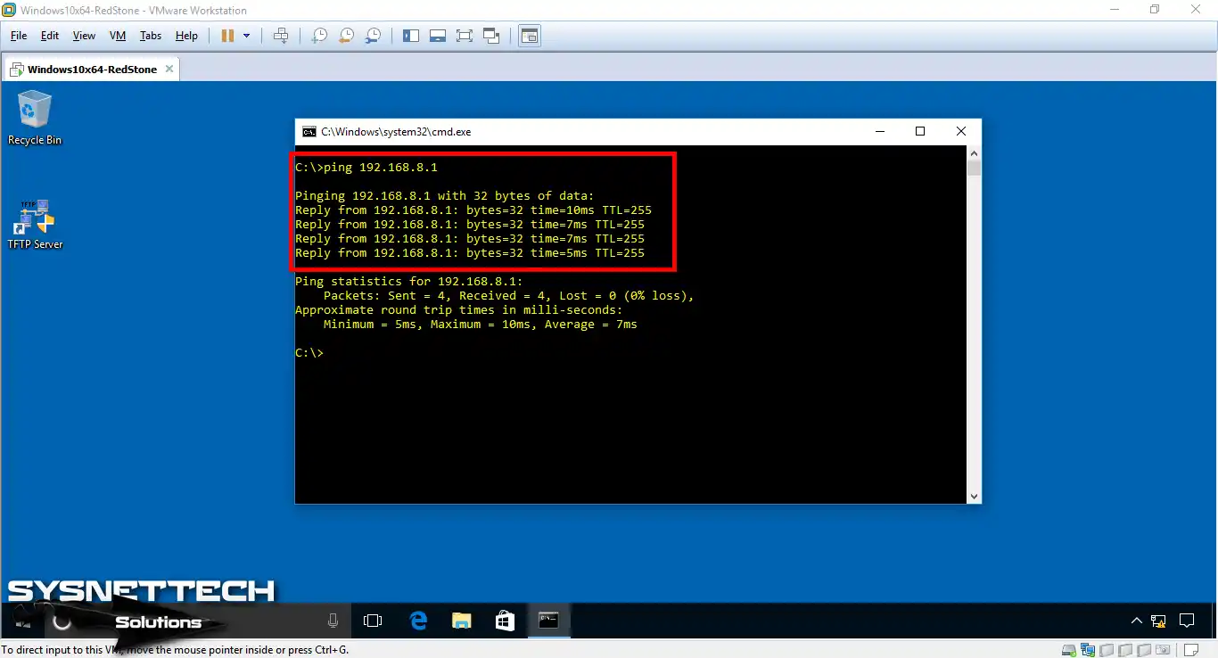Send Ctrl+Alt+Del to the guest

[x=281, y=36]
